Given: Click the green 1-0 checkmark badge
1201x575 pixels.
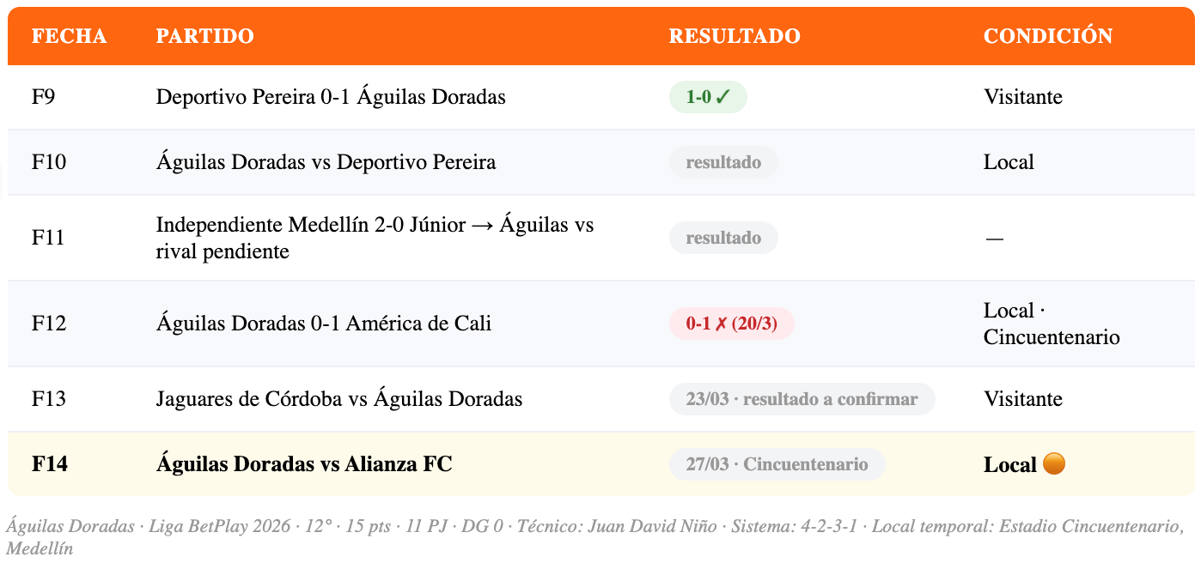Looking at the screenshot, I should pyautogui.click(x=708, y=97).
